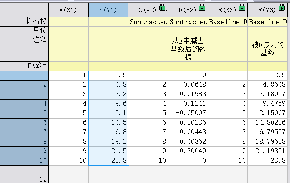
Task: Click cell value 9.4759 in column F
Action: (267, 104)
